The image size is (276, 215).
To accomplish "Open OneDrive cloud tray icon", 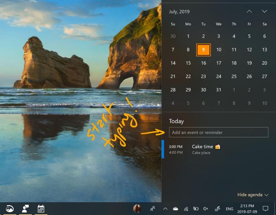I will (175, 209).
